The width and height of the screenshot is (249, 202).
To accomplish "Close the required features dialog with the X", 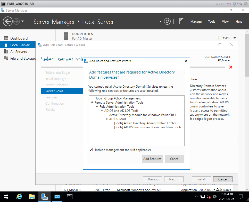I will (186, 61).
